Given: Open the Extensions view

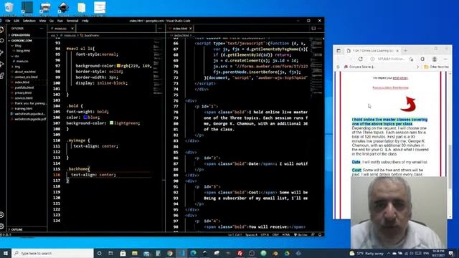Looking at the screenshot, I should [1, 75].
